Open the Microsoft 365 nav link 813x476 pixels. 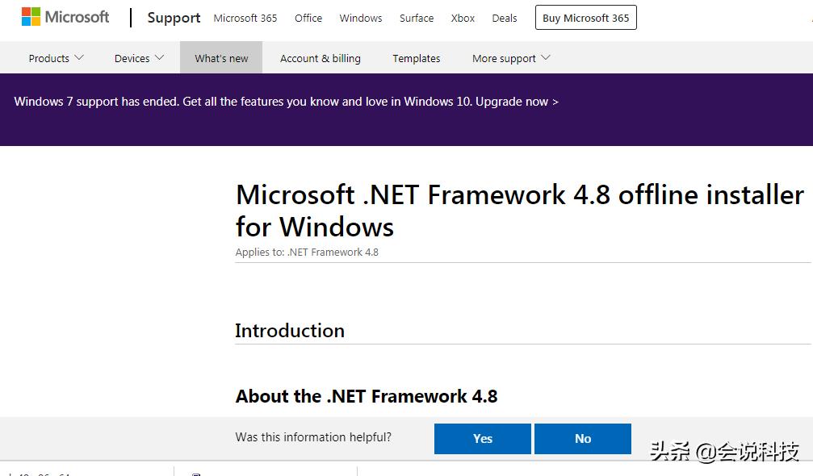tap(245, 18)
